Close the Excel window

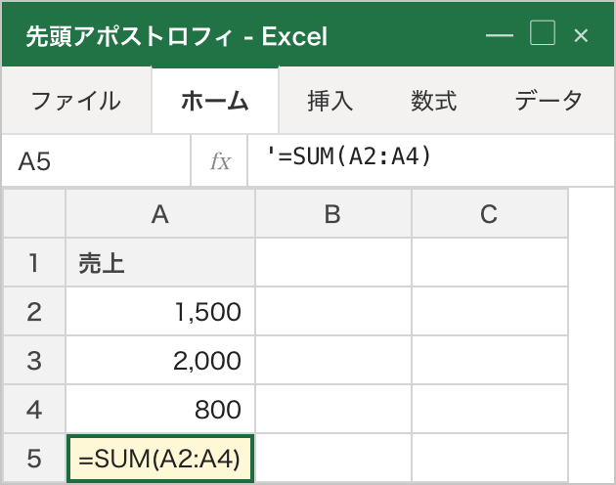tap(581, 35)
